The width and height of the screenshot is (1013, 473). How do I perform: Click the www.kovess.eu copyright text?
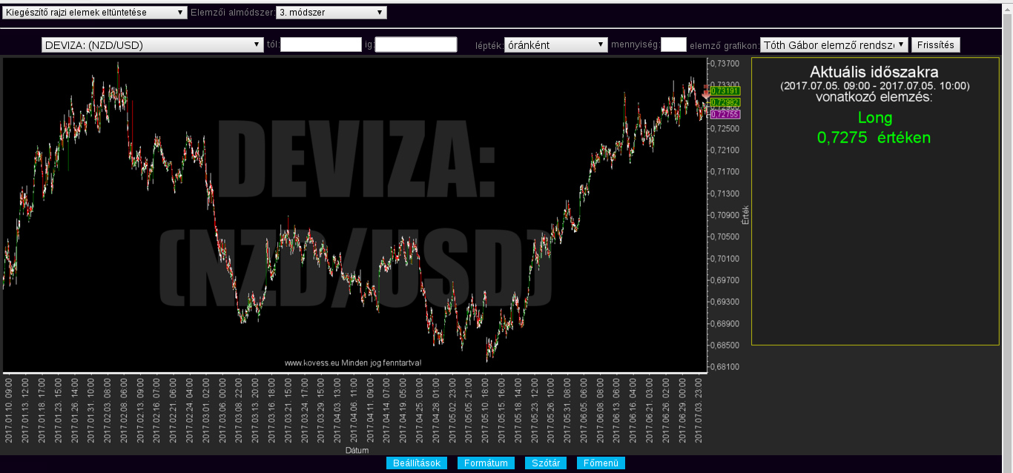(x=353, y=363)
